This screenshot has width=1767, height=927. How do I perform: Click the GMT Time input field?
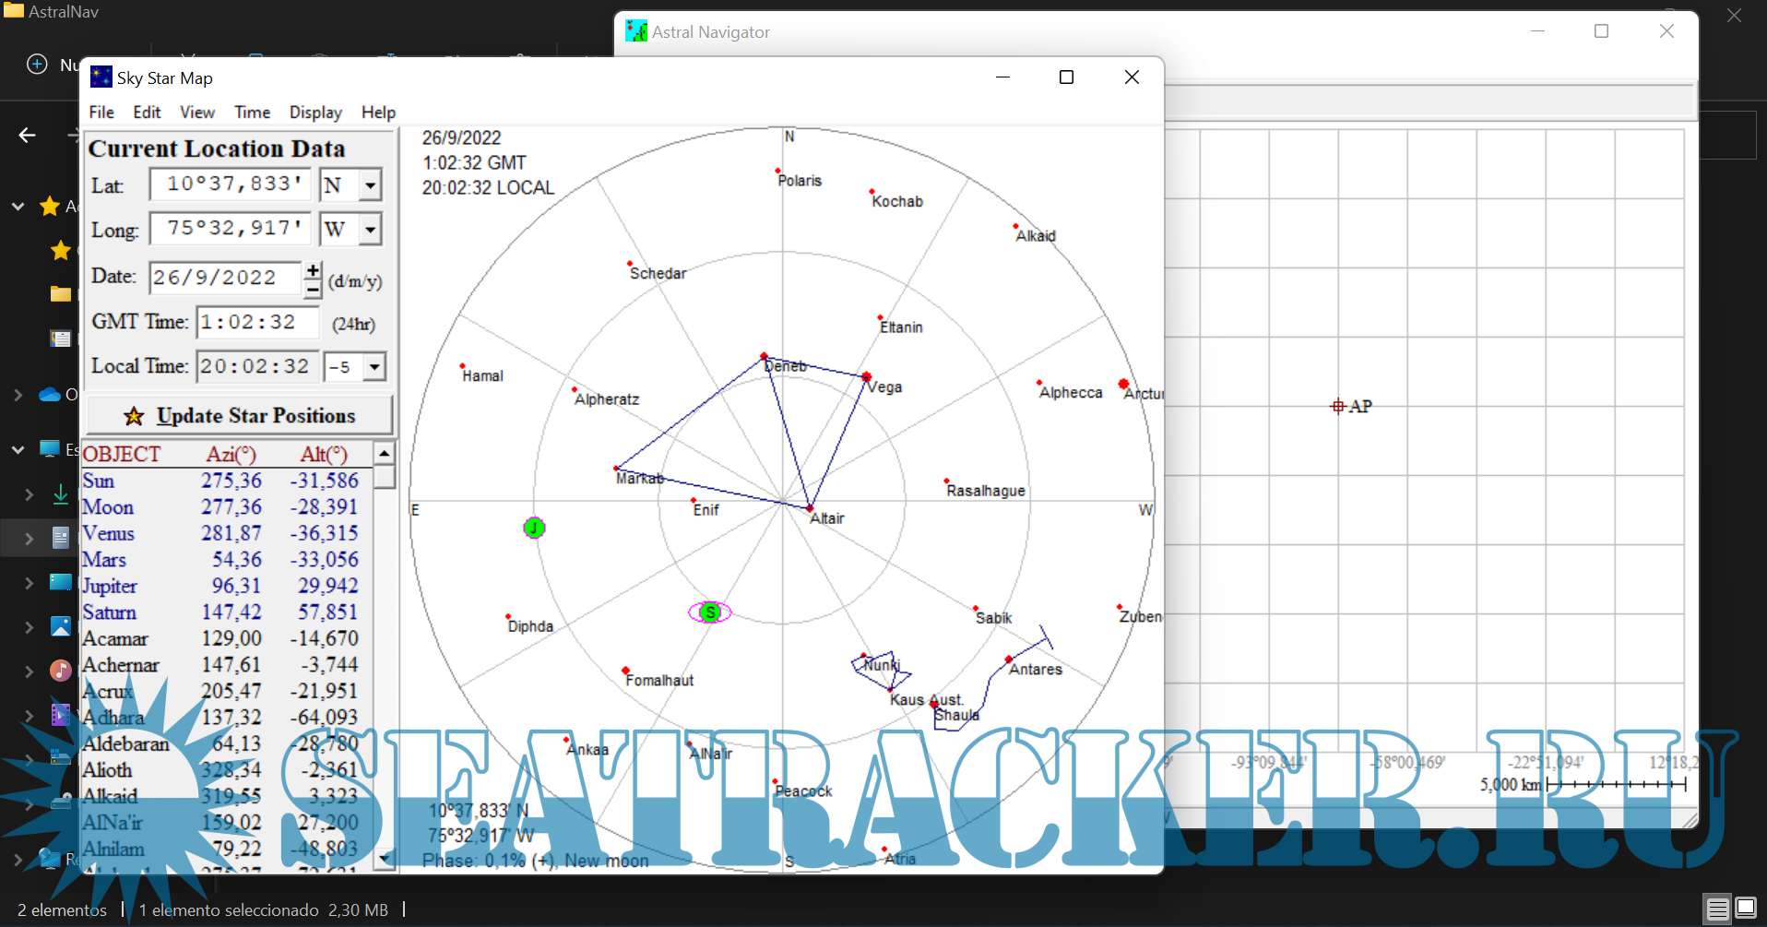tap(257, 323)
